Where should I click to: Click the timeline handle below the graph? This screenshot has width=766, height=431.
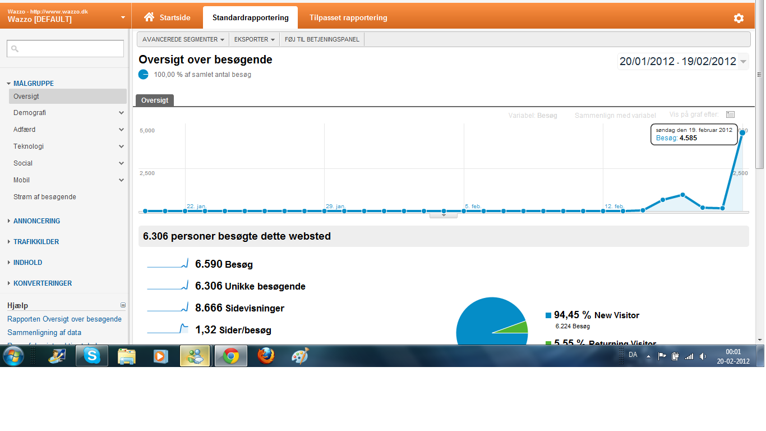tap(444, 215)
